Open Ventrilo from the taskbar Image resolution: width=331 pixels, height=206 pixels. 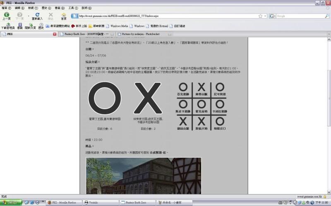click(99, 203)
